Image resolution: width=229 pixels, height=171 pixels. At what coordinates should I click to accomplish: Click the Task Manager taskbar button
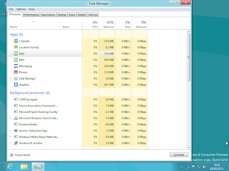click(38, 167)
